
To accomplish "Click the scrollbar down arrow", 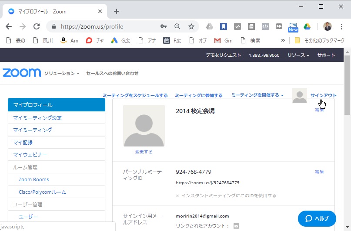I will 347,228.
